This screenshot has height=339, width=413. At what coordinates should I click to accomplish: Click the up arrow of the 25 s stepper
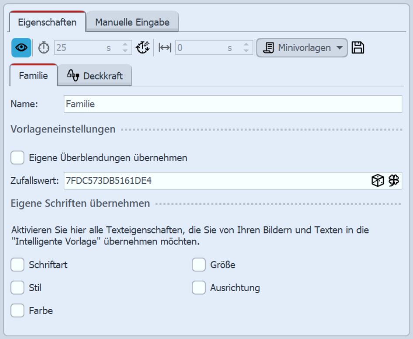tap(126, 44)
